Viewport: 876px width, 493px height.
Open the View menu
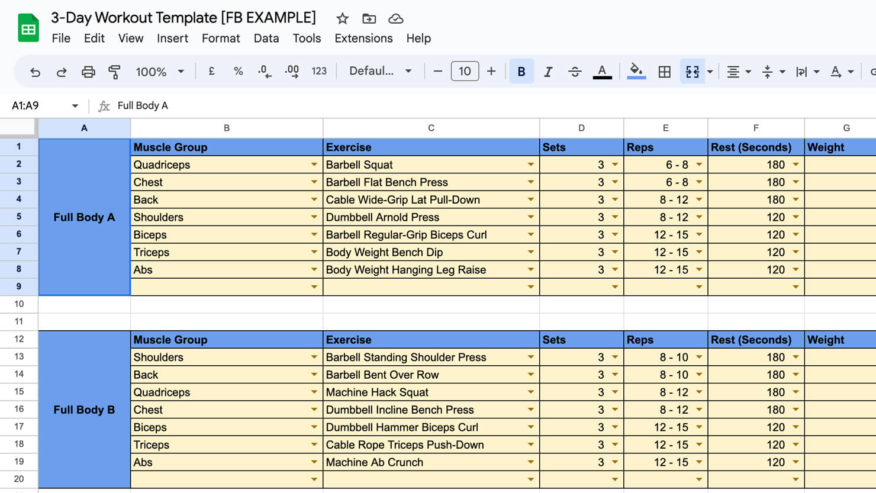131,38
